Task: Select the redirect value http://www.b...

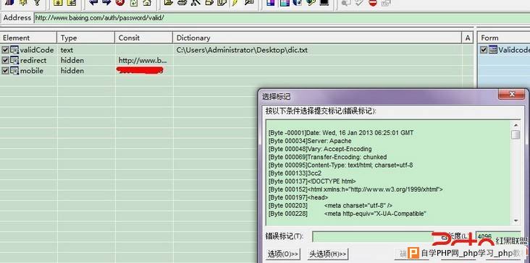Action: 143,61
